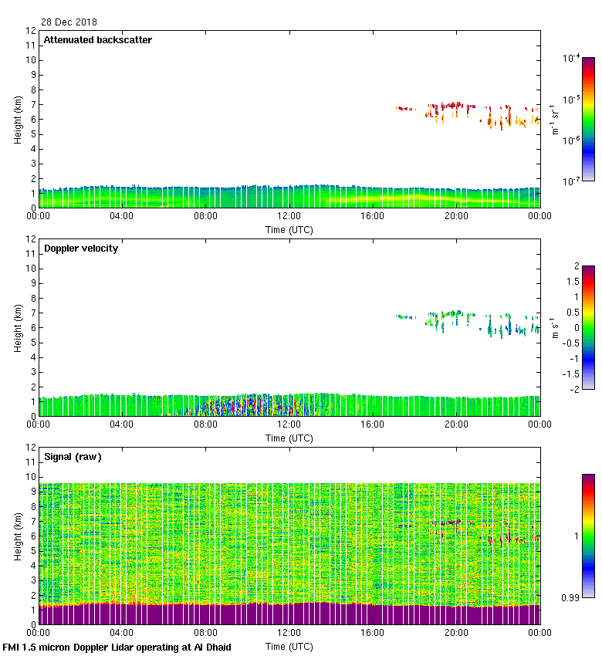Click the Signal (raw) colorbar
Viewport: 602px width, 656px height.
[588, 536]
